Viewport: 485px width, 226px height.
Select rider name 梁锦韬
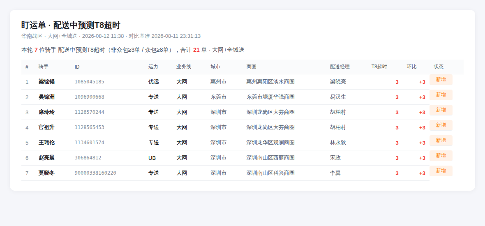tap(46, 82)
